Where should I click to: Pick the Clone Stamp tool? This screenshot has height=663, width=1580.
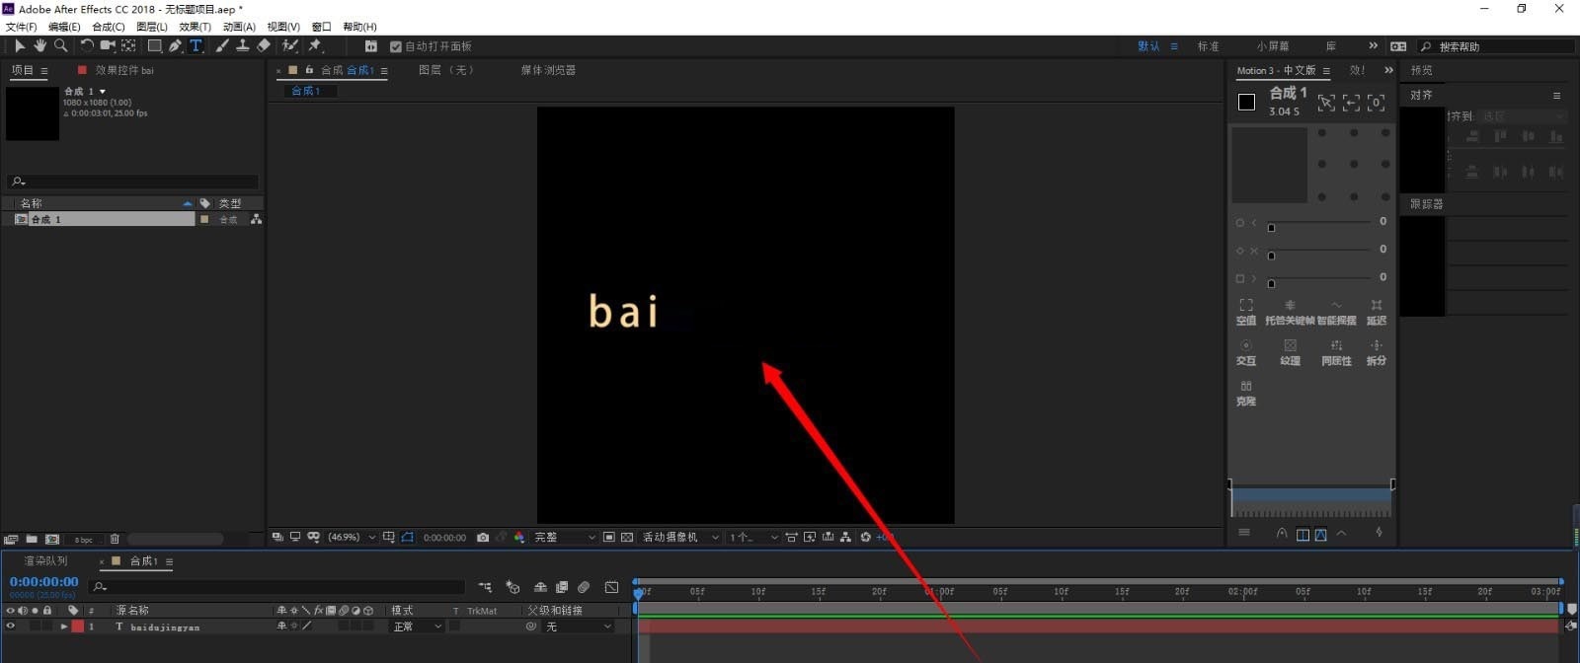[242, 45]
